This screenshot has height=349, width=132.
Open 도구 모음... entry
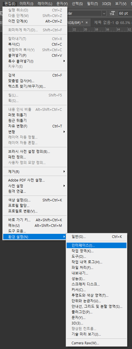click(x=35, y=231)
